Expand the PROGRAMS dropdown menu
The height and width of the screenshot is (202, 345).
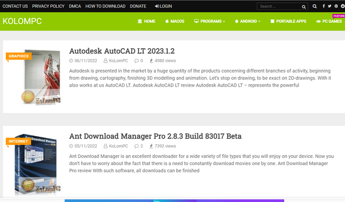(x=209, y=21)
